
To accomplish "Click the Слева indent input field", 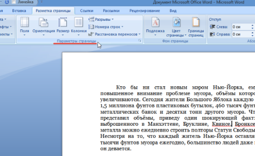I will click(241, 27).
